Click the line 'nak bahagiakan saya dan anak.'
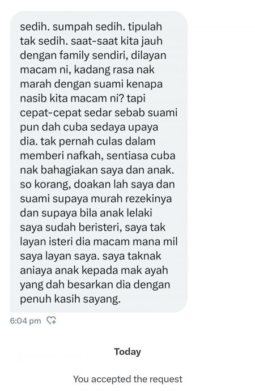The height and width of the screenshot is (391, 255). [97, 170]
